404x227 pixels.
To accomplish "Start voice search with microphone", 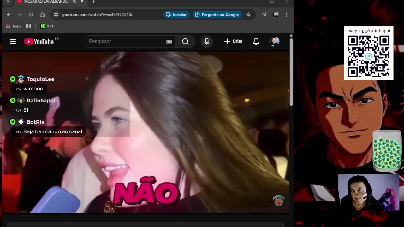I will click(x=207, y=41).
